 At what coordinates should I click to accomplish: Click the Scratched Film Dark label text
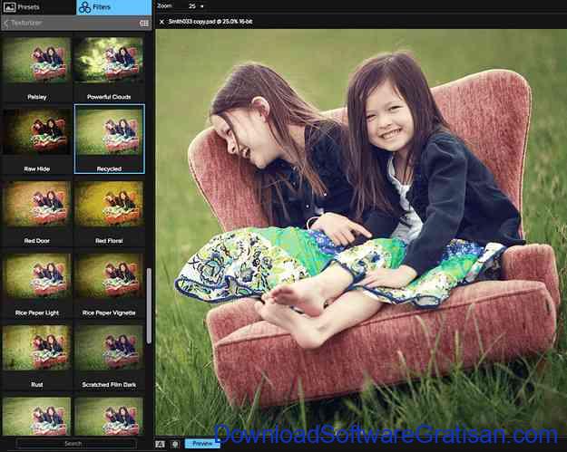click(109, 384)
